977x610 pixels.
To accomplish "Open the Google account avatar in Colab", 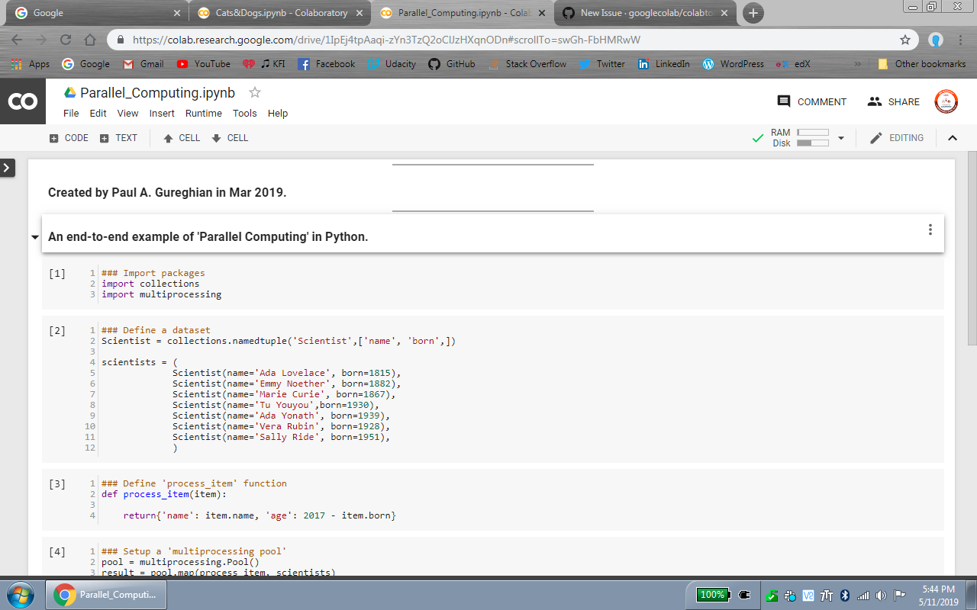I will coord(946,101).
